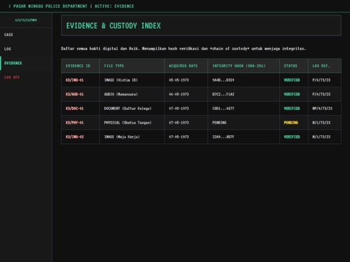Select the EVIDENCE sidebar item
The image size is (350, 262).
click(x=26, y=63)
